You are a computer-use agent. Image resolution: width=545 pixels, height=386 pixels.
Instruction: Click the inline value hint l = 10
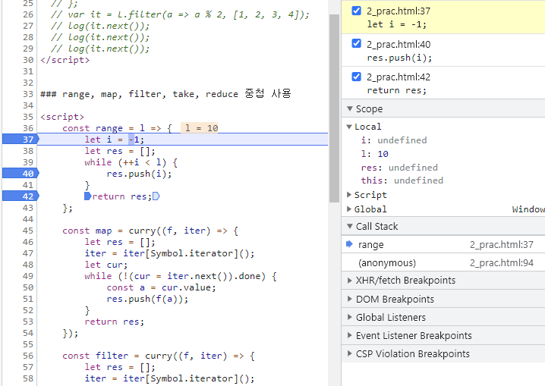200,128
